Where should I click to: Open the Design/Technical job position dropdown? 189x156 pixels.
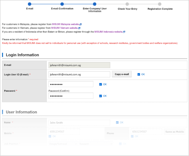tap(63, 144)
